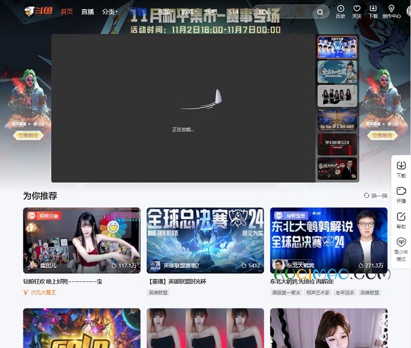Open 东北大鹌鹑 先排位 再解说 title
Viewport: 411px width, 348px height.
point(302,282)
